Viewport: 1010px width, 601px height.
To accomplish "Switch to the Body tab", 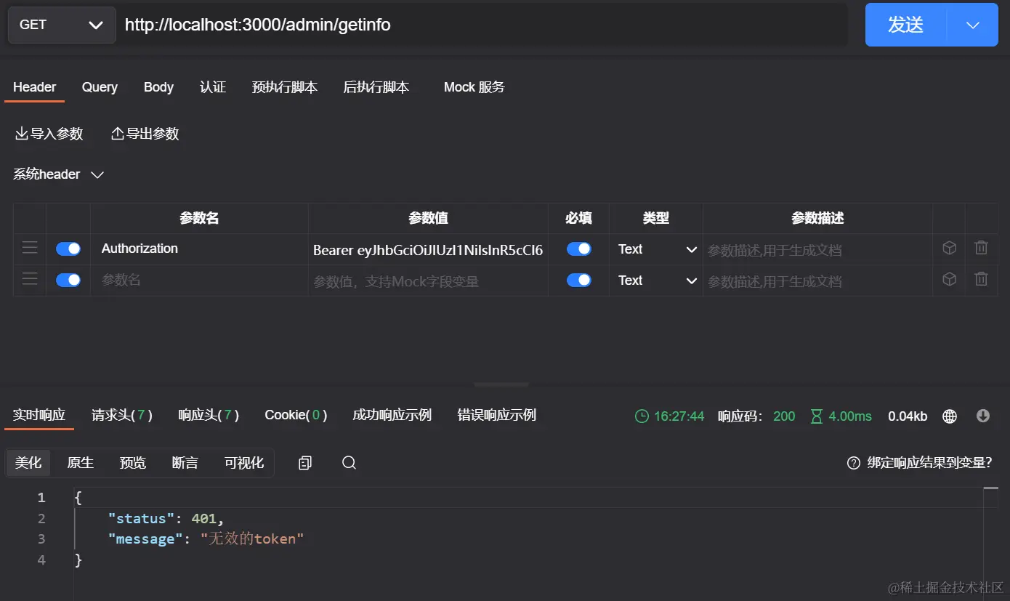I will pos(158,87).
